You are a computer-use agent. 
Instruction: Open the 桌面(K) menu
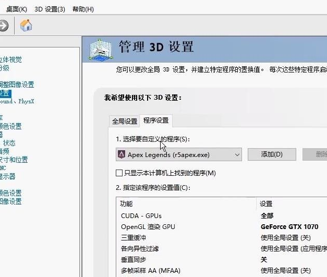[x=17, y=9]
